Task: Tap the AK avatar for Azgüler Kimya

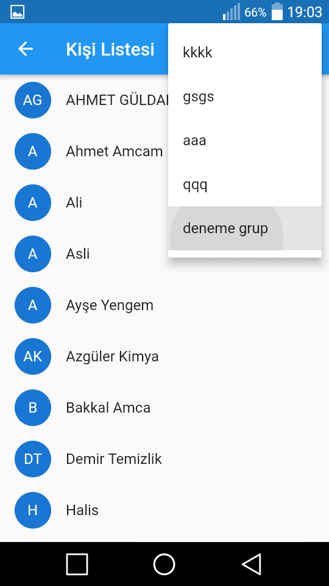Action: pos(33,356)
